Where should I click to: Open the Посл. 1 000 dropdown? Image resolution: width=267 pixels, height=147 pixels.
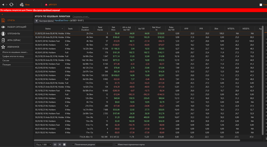43,144
